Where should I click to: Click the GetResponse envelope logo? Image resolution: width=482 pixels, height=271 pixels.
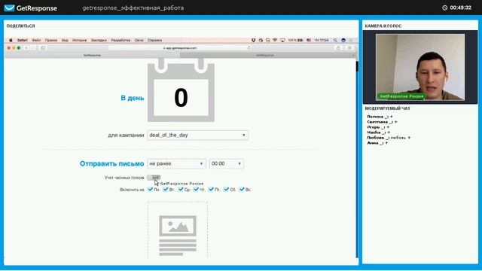(9, 8)
